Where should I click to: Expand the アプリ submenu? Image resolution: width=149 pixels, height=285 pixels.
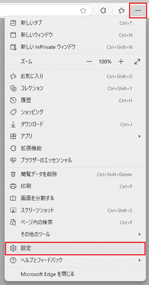tap(75, 136)
